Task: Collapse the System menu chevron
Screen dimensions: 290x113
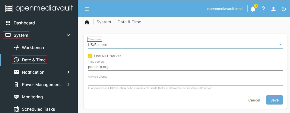Action: (x=68, y=35)
